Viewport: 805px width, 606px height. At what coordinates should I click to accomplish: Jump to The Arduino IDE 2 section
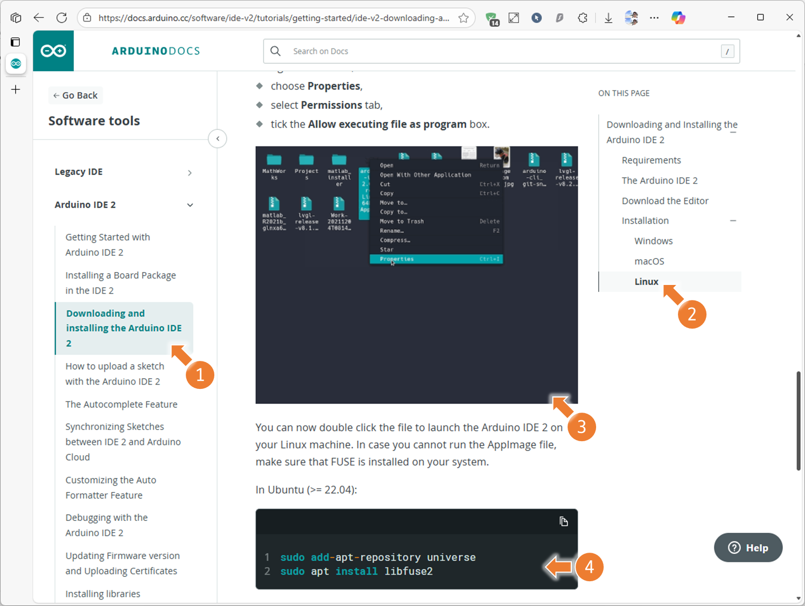click(660, 181)
